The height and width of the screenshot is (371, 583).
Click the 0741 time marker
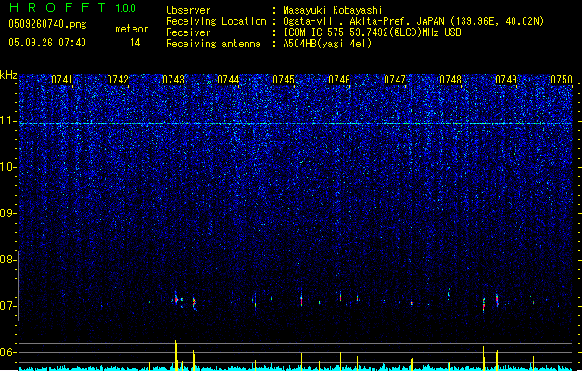62,80
